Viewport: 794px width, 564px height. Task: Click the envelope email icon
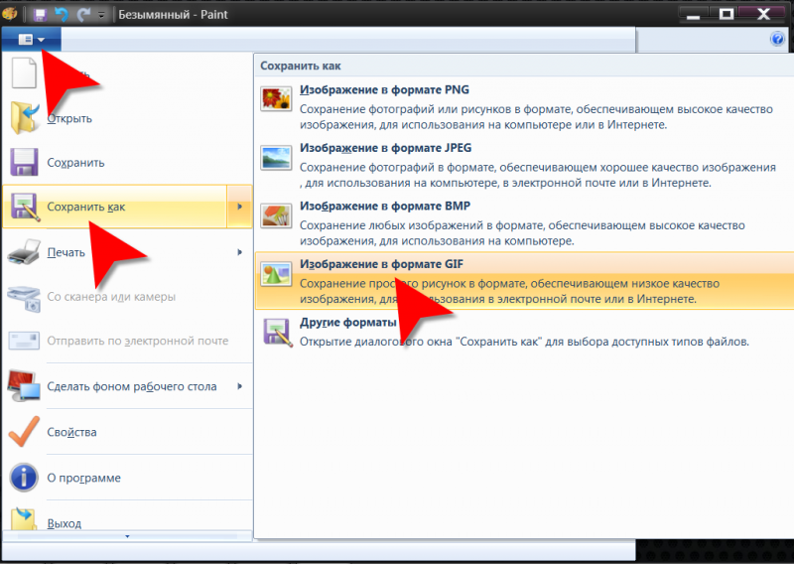coord(24,341)
